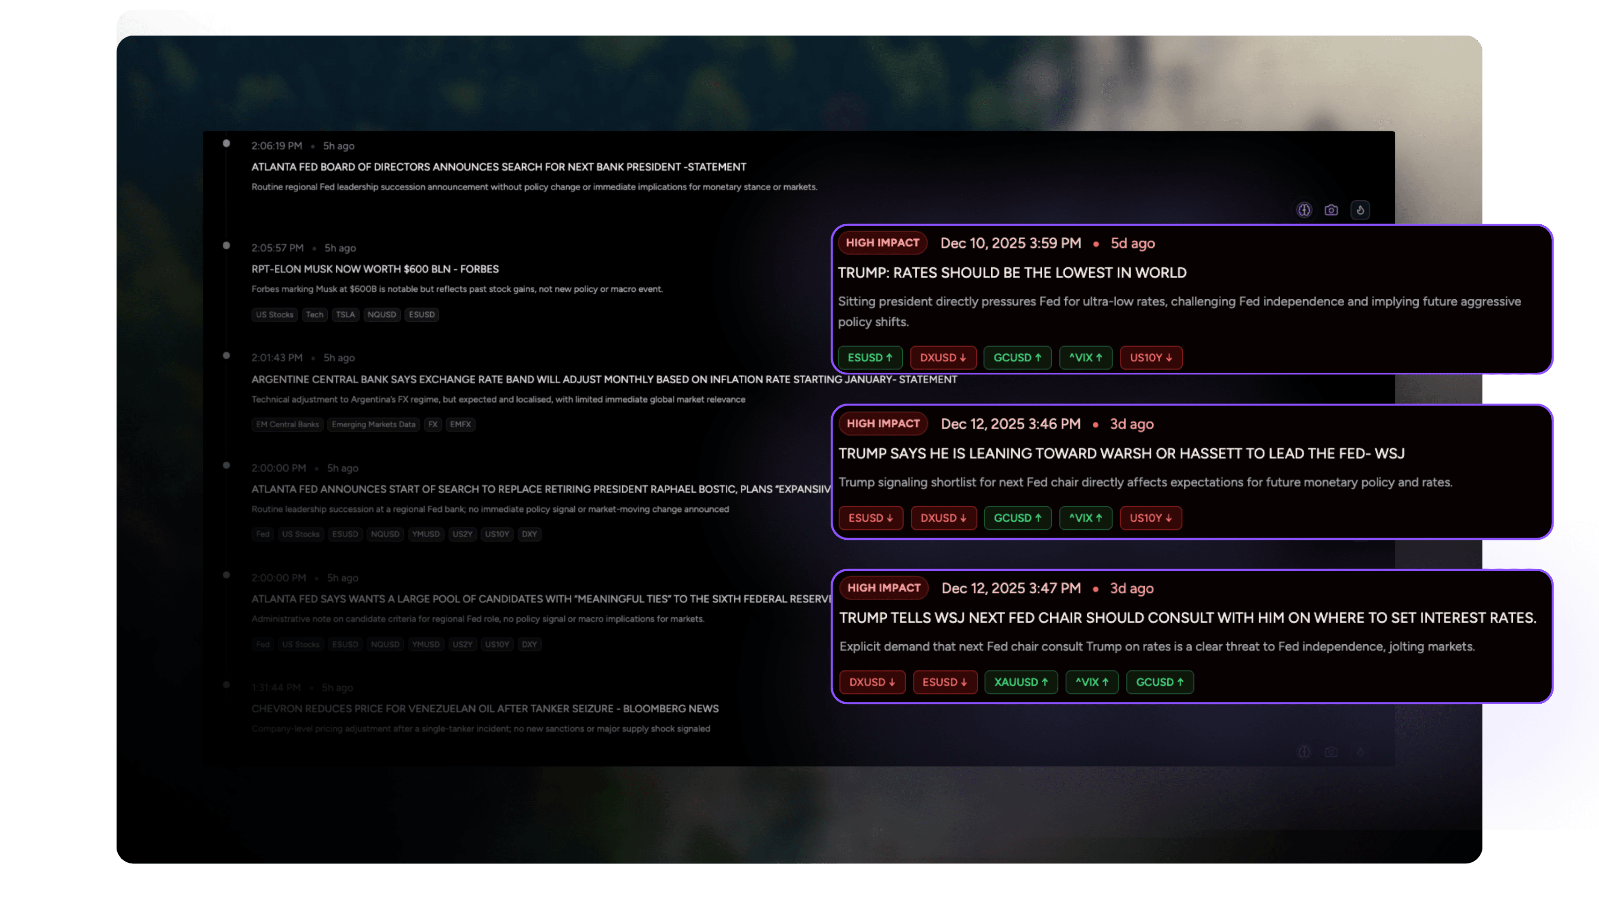
Task: Click DXUSD down chip on Dec 10 card
Action: coord(943,358)
